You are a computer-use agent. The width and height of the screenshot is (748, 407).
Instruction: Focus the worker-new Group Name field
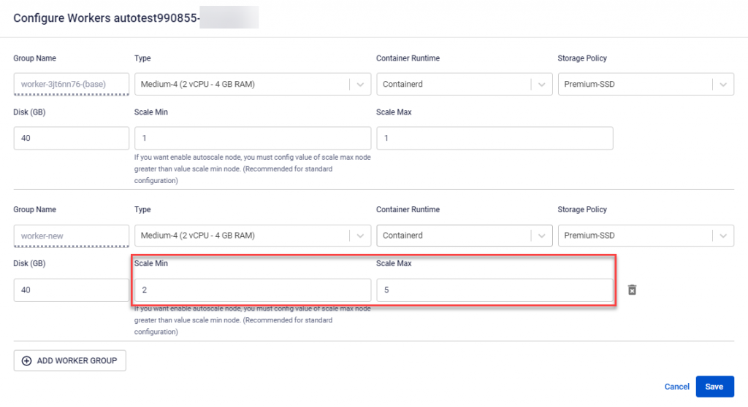point(71,236)
